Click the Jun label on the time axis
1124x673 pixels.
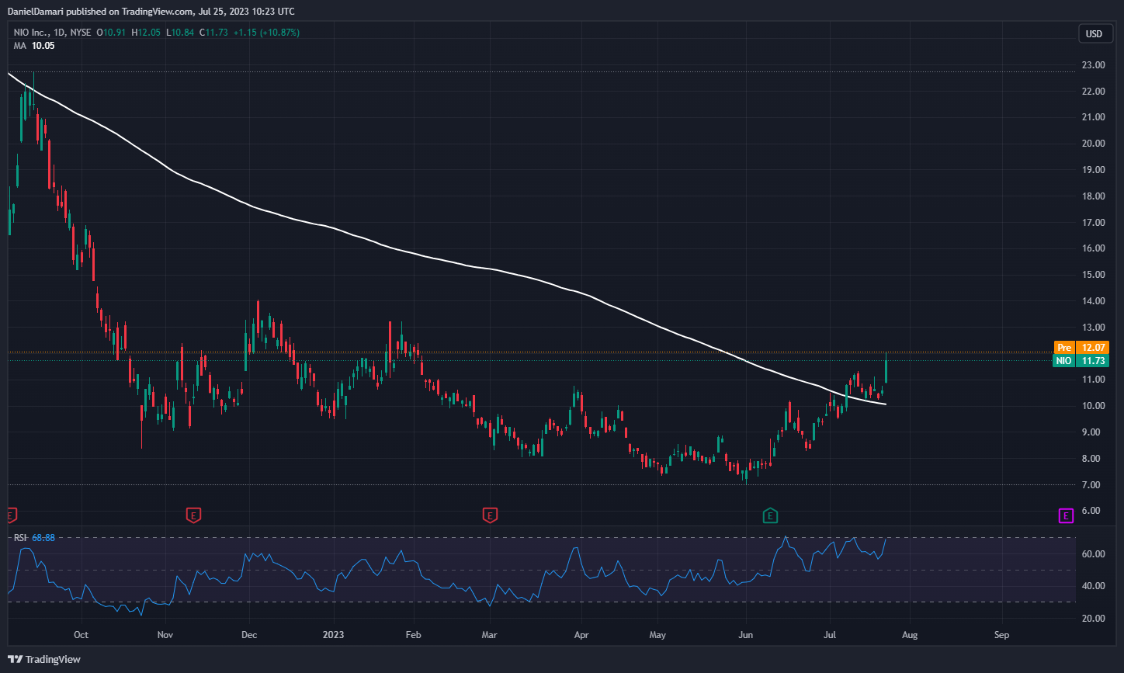(x=745, y=635)
